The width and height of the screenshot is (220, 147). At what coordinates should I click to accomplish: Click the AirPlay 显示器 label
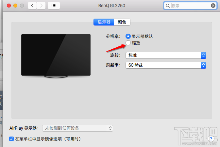pyautogui.click(x=24, y=128)
